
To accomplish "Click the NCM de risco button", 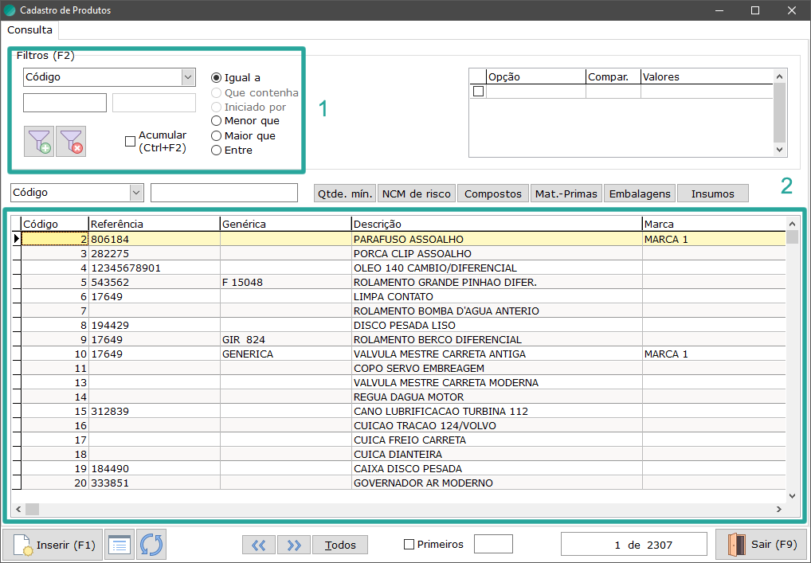I will pos(416,194).
